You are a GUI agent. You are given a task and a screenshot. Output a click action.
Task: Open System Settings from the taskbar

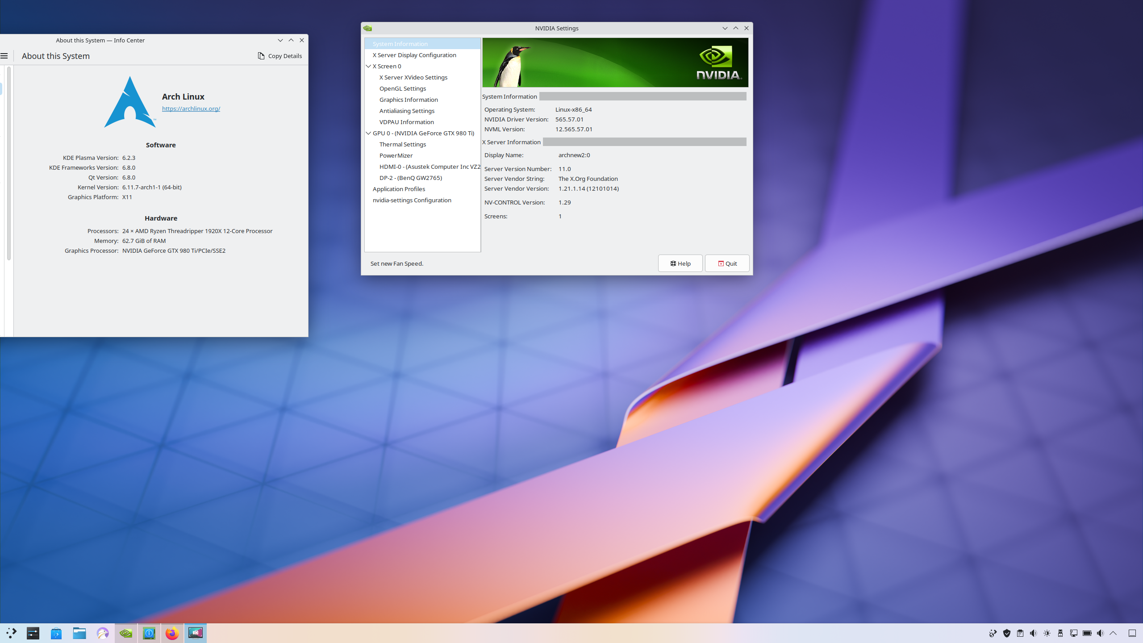33,633
